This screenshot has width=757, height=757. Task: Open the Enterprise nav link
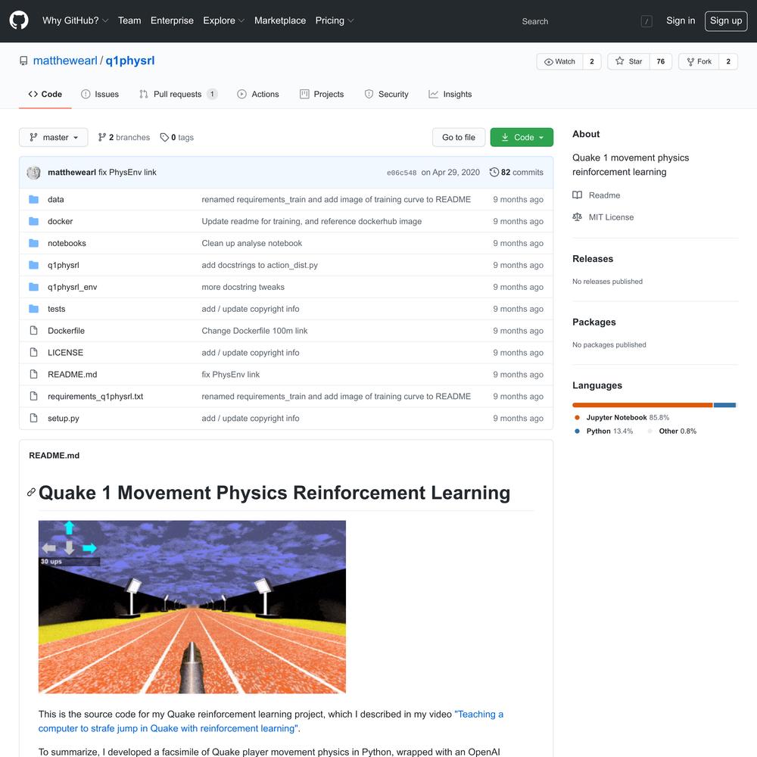click(x=172, y=20)
